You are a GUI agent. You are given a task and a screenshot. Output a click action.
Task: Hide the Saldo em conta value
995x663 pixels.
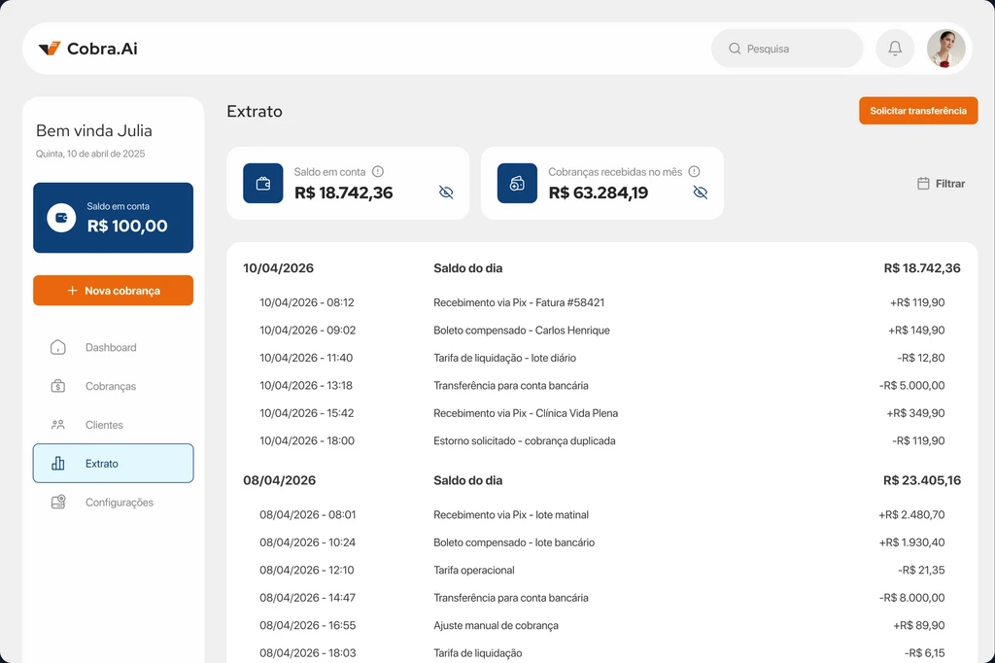(446, 192)
